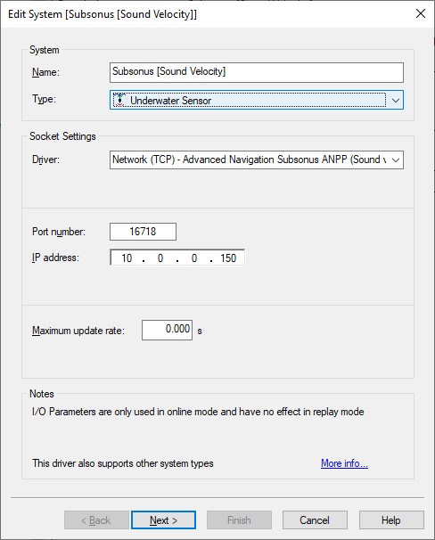This screenshot has height=540, width=435.
Task: Click the greyed-out Back button
Action: pyautogui.click(x=96, y=520)
